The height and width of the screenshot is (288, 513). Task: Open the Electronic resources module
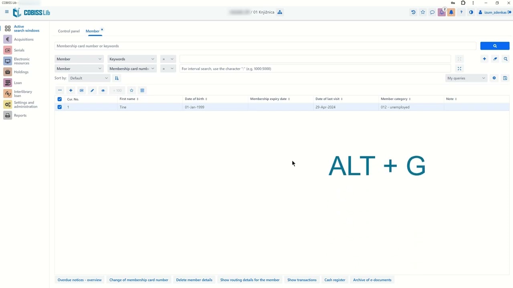22,61
